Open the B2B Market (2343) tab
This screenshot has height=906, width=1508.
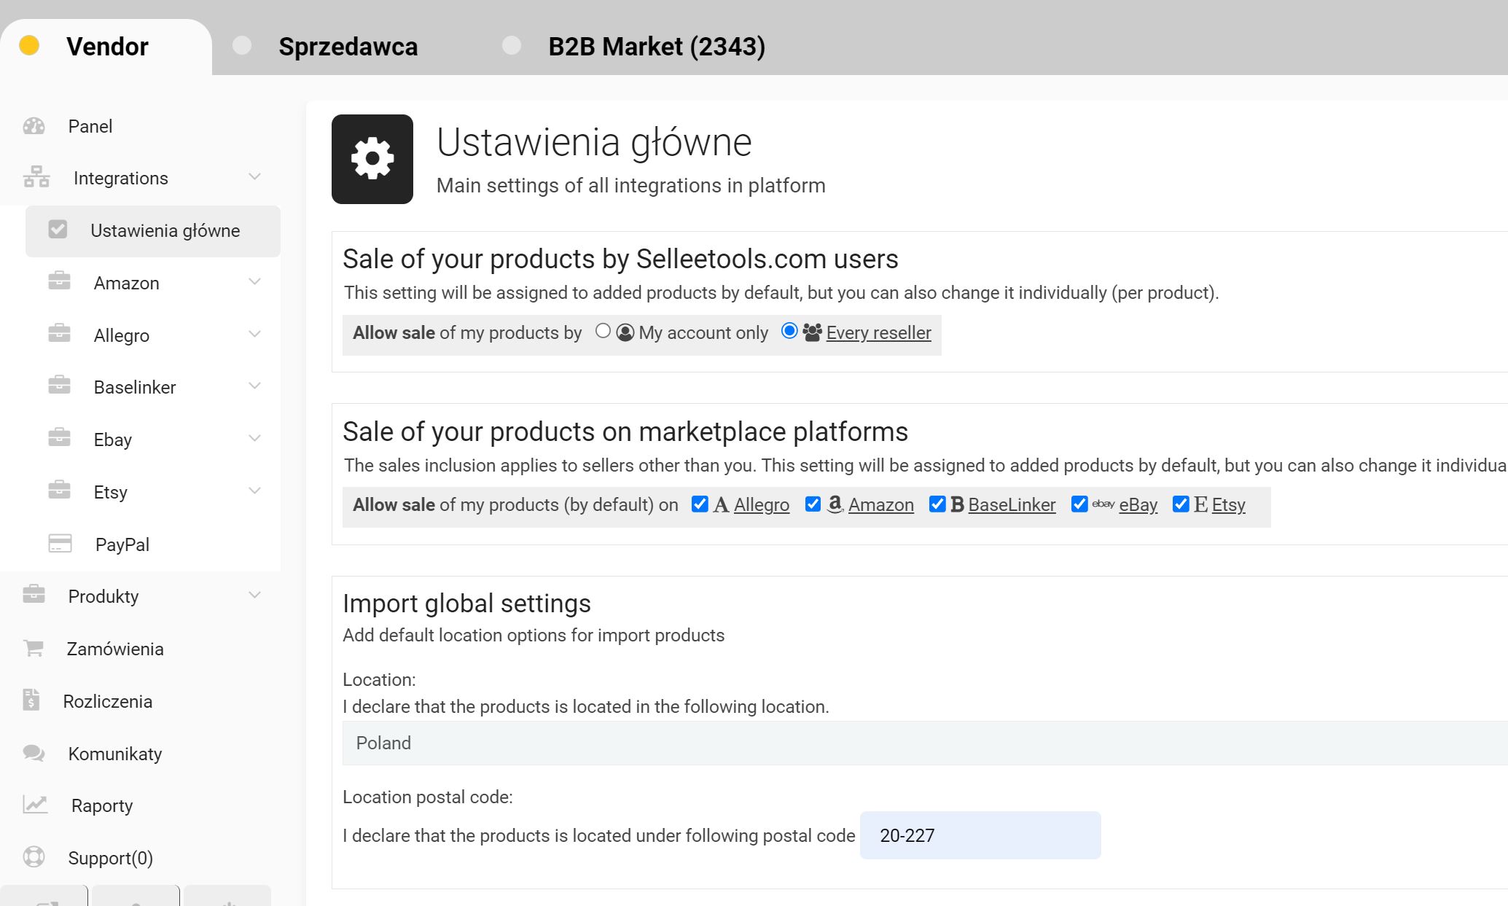pyautogui.click(x=656, y=47)
